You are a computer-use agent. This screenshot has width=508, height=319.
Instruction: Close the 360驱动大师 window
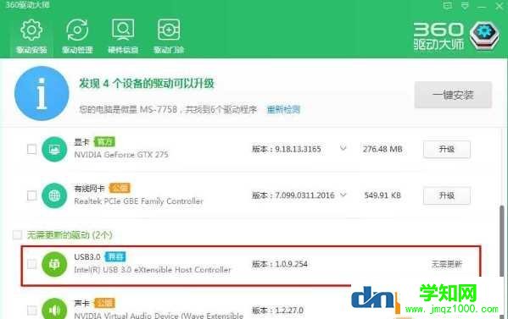pos(500,6)
